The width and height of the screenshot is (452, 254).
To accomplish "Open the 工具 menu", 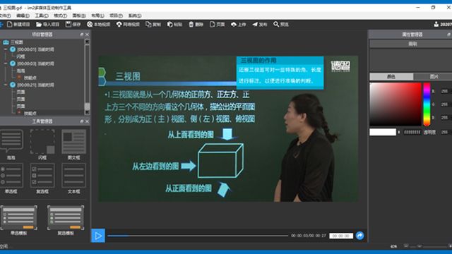I will pos(42,16).
